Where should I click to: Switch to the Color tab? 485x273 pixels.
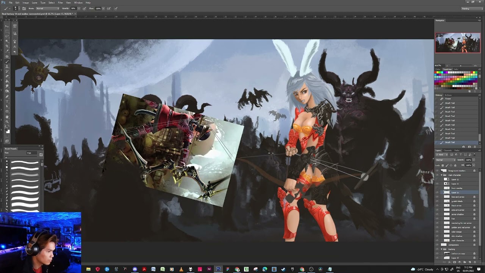[438, 69]
